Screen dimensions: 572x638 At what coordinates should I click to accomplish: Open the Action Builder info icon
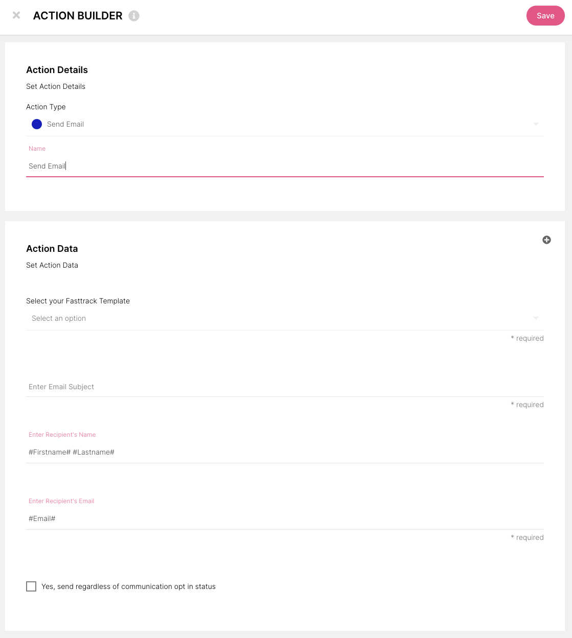click(x=134, y=16)
